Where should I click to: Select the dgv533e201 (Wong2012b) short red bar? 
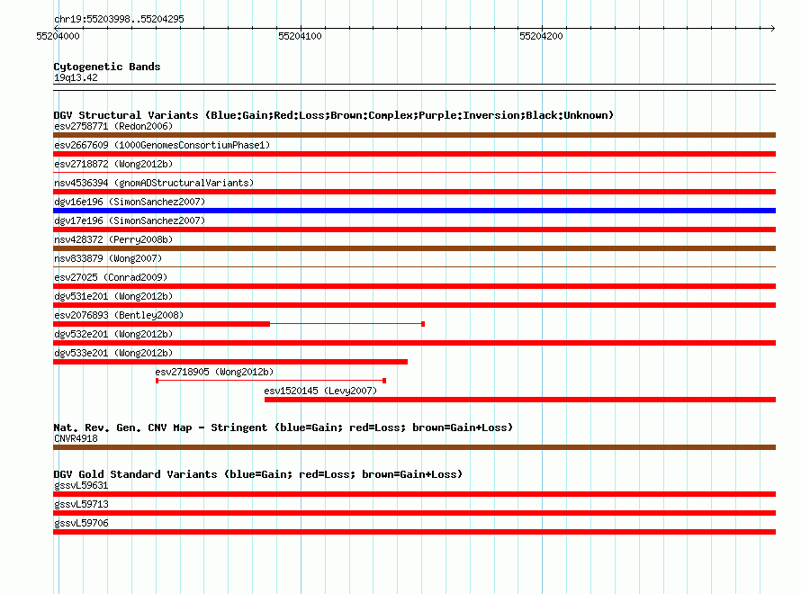[x=230, y=362]
